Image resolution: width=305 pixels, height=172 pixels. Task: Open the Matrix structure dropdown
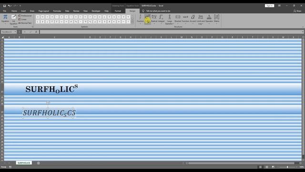pyautogui.click(x=216, y=19)
